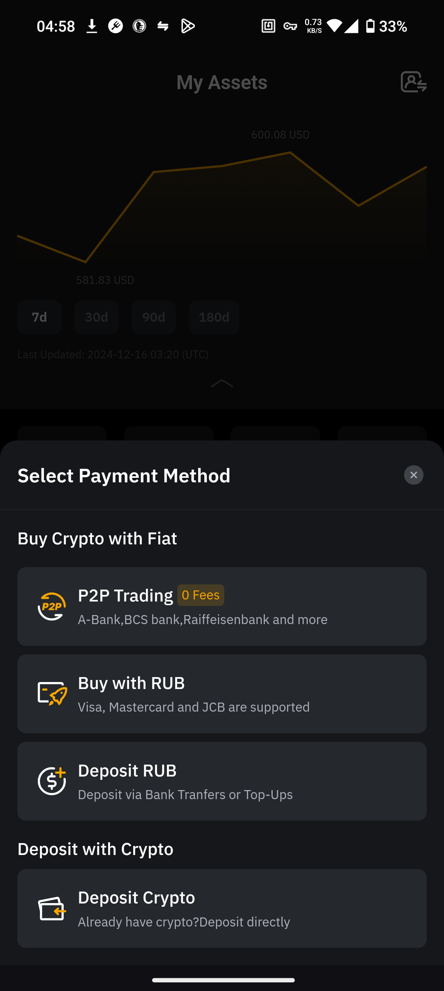The height and width of the screenshot is (991, 444).
Task: Tap the P2P Trading logo icon
Action: coord(52,606)
